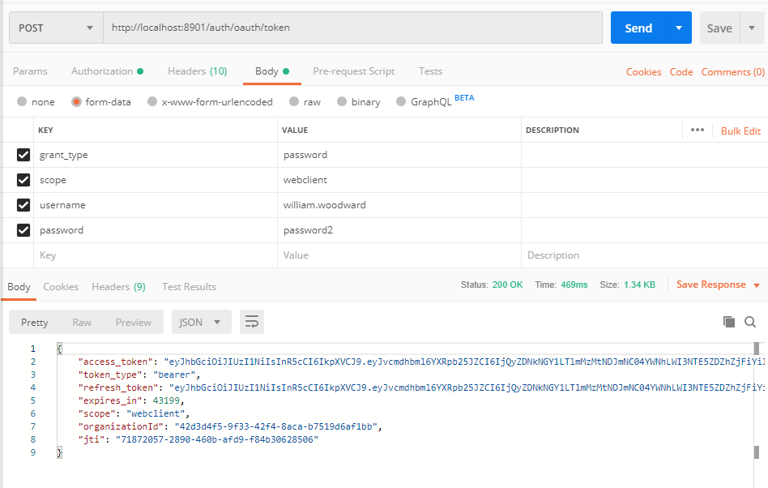Expand the Save button dropdown arrow
Image resolution: width=768 pixels, height=488 pixels.
[752, 28]
